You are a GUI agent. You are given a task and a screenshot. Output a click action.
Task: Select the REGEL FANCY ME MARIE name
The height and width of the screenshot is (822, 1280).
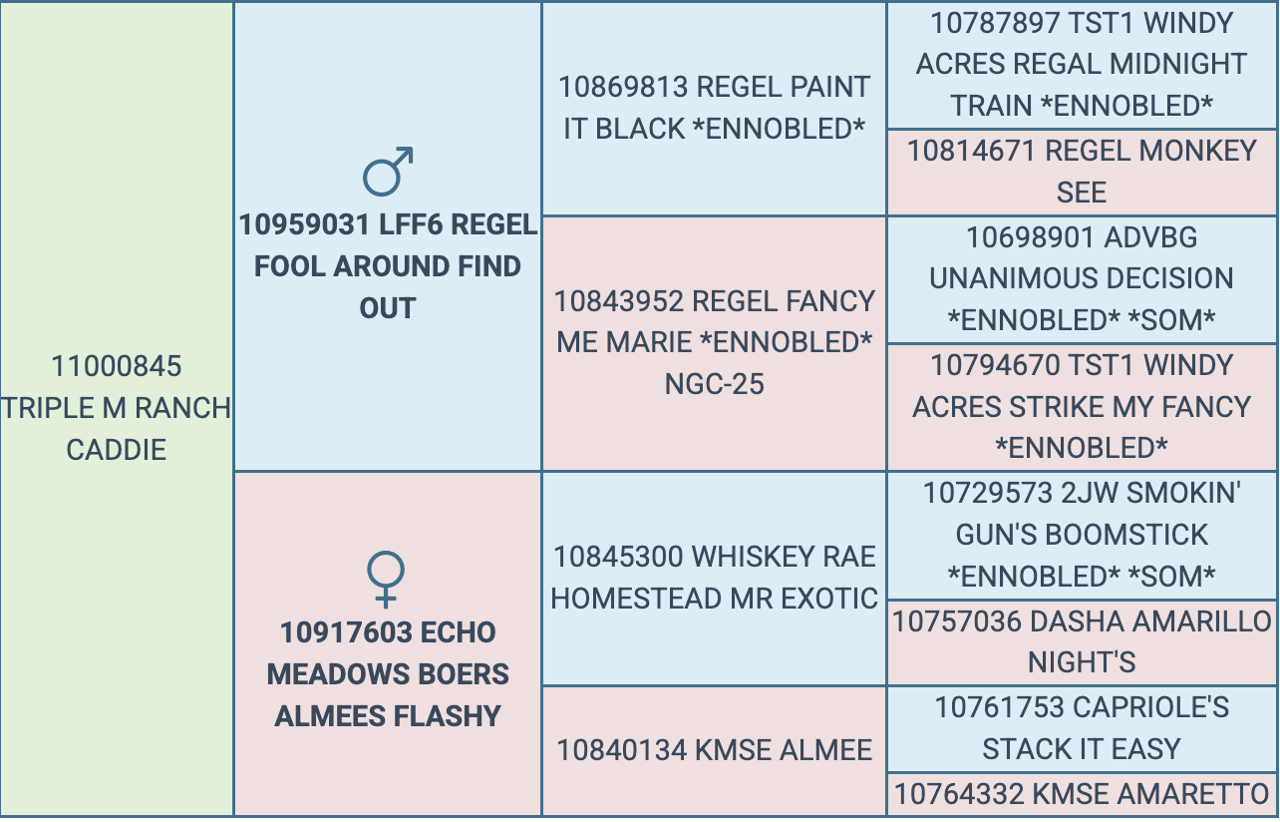714,321
